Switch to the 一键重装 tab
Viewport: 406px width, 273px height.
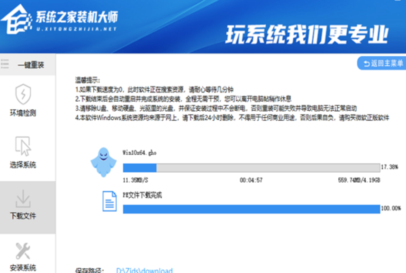click(31, 65)
